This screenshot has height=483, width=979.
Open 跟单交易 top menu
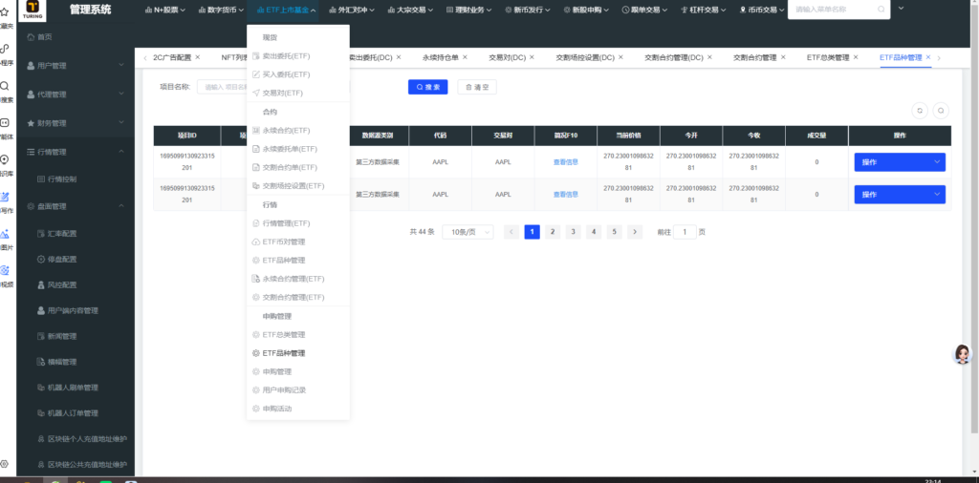645,10
